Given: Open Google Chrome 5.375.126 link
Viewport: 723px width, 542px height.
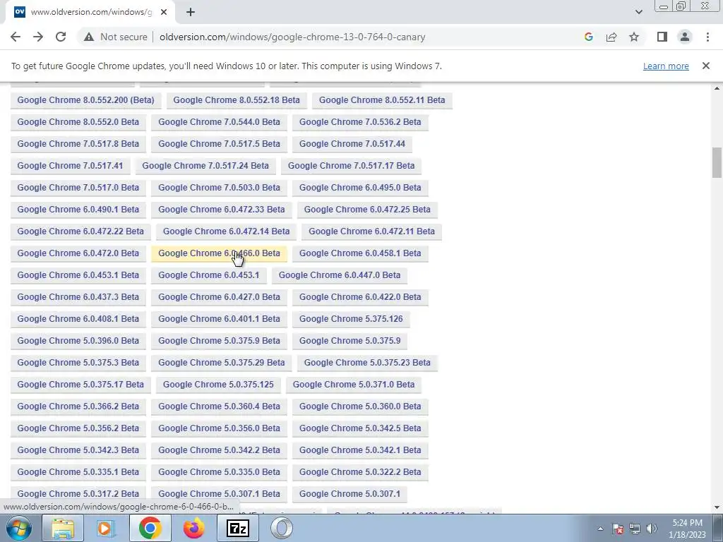Looking at the screenshot, I should [351, 319].
